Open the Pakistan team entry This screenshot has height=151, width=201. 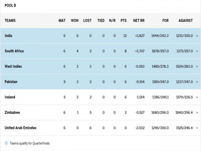pyautogui.click(x=11, y=82)
